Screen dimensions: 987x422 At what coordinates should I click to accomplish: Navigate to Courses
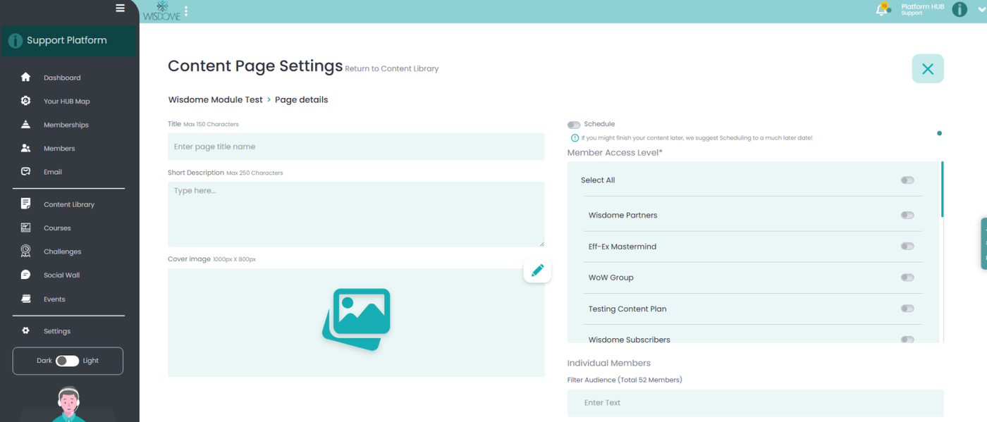57,228
